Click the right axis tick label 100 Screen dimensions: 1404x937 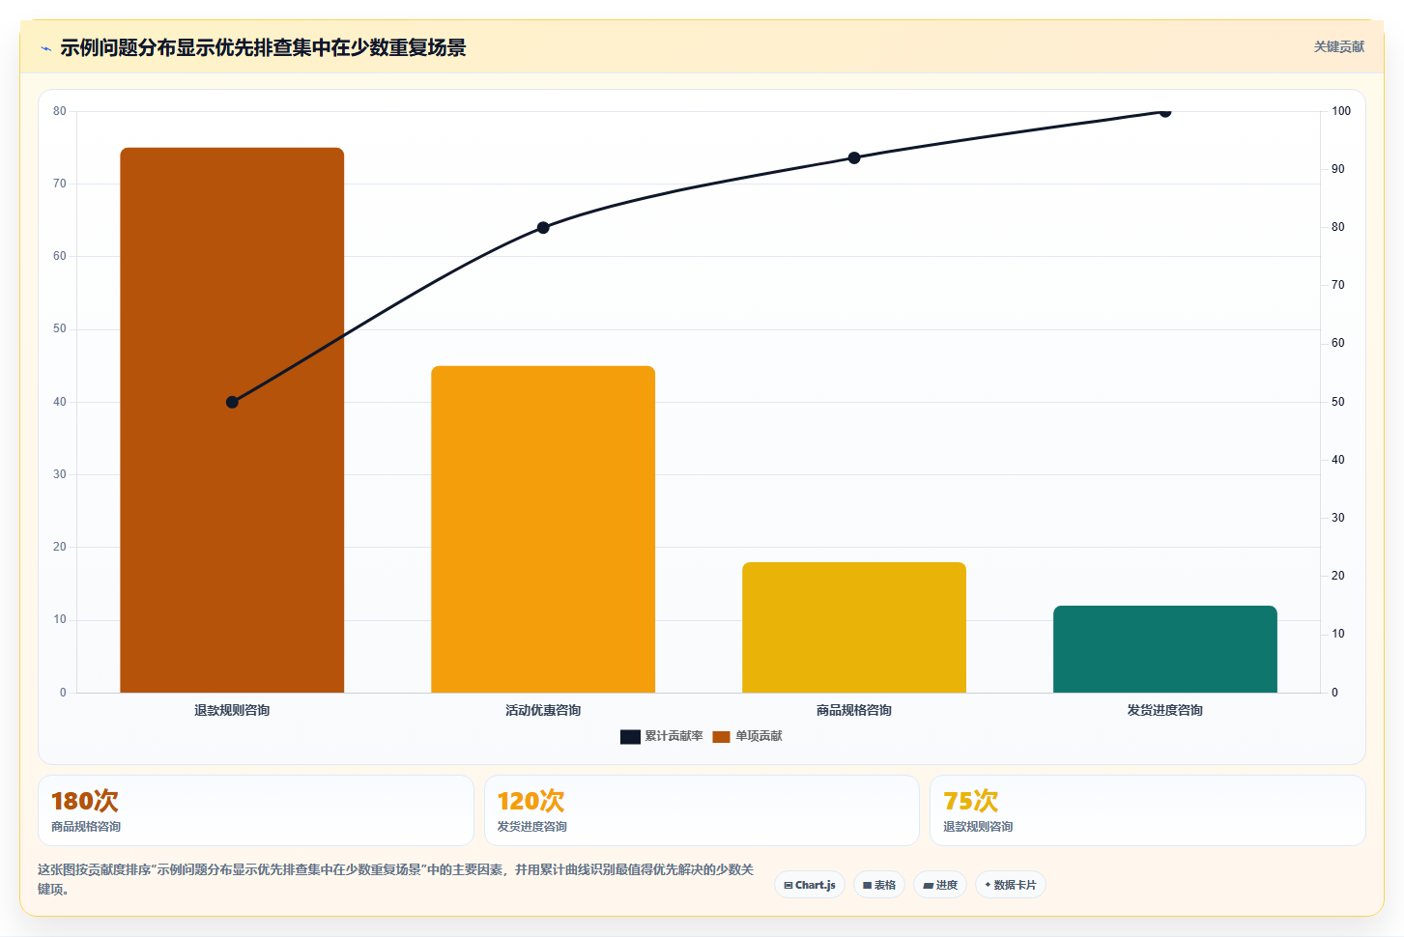(1341, 111)
